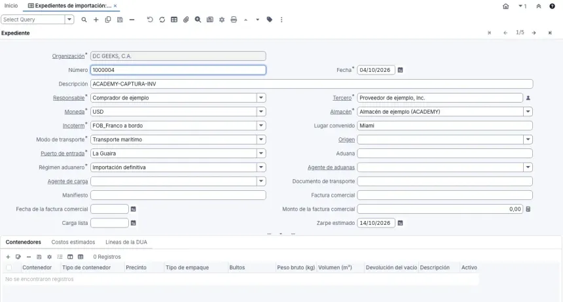
Task: Delete record with the main toolbar minus icon
Action: [x=132, y=20]
